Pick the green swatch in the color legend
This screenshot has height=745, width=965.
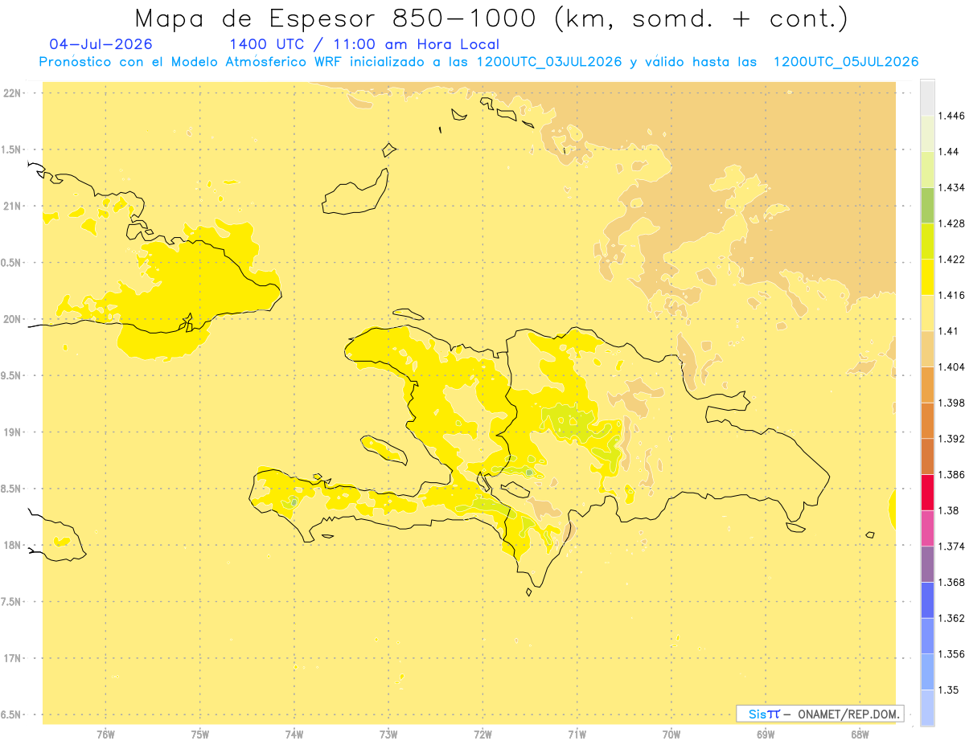coord(927,205)
